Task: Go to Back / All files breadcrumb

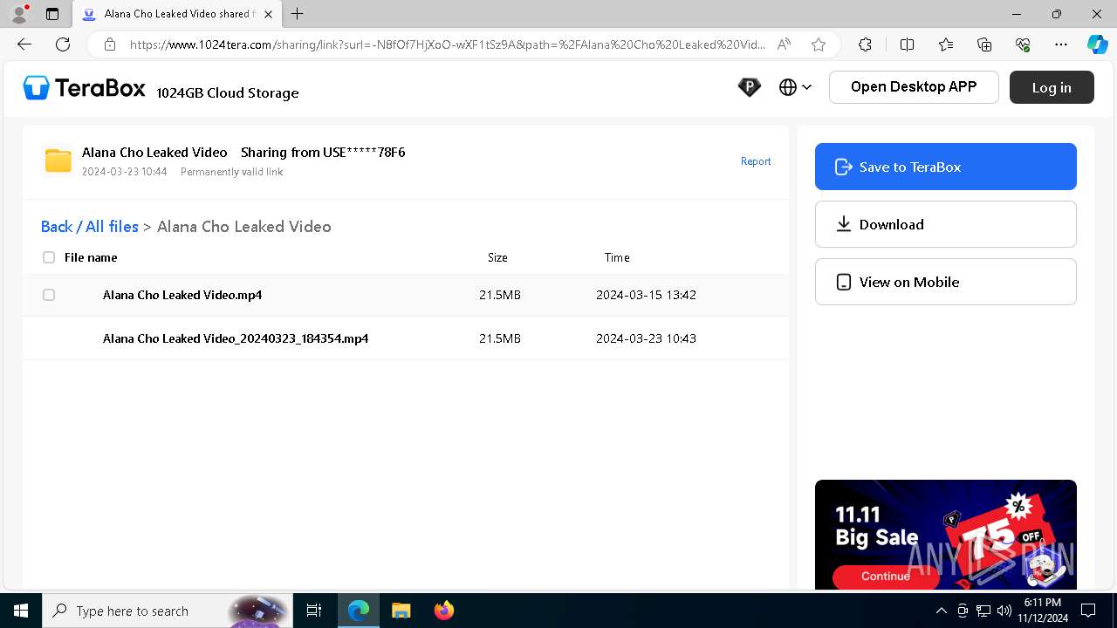Action: pos(90,227)
